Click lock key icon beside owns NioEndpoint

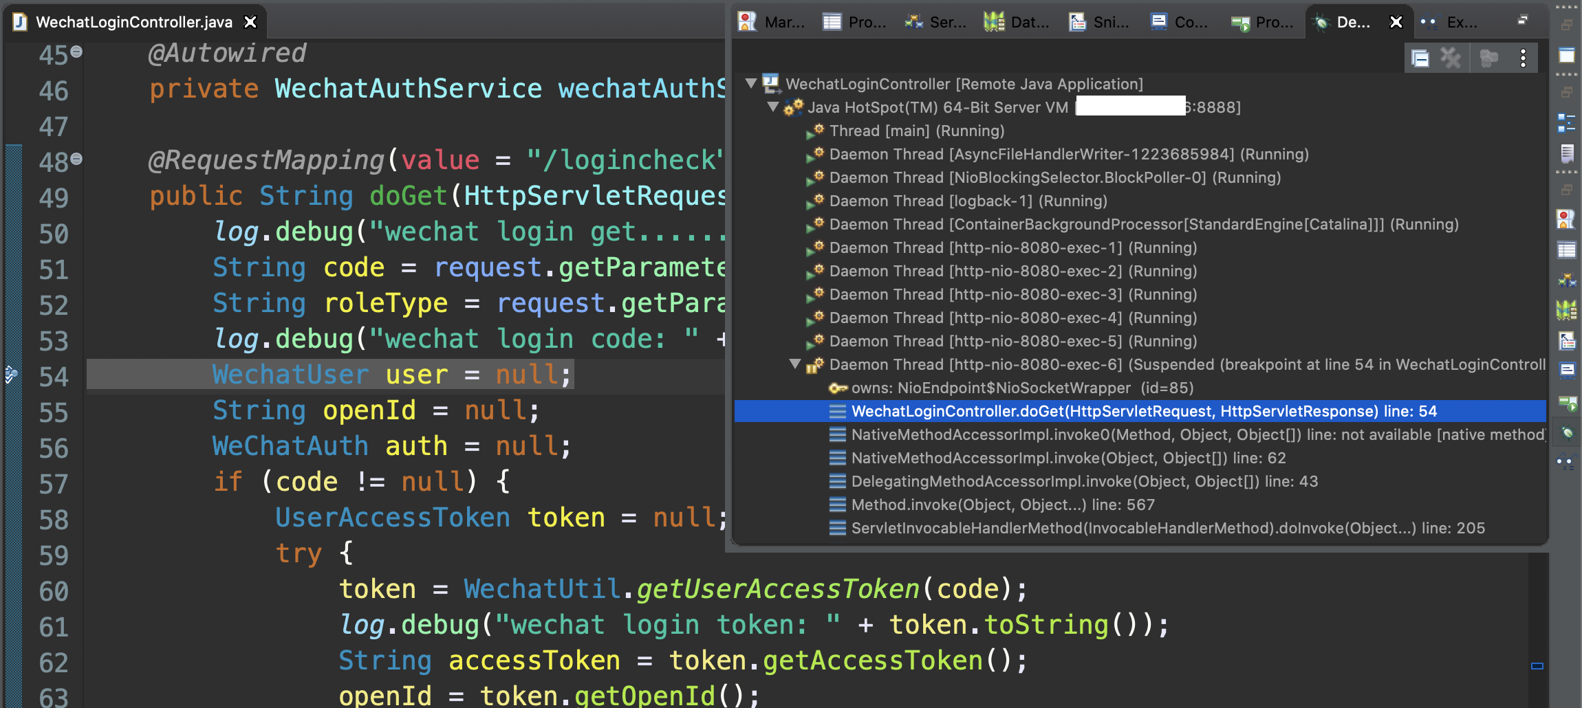pyautogui.click(x=838, y=388)
